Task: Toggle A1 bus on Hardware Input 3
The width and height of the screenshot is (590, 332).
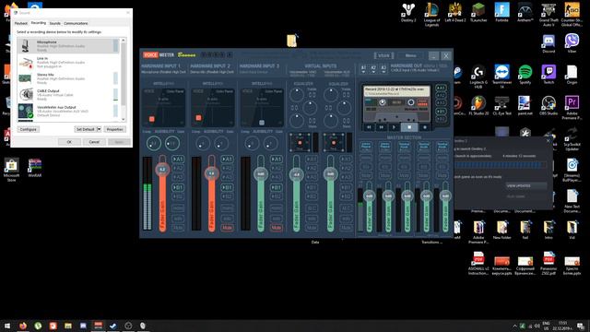Action: (x=277, y=160)
